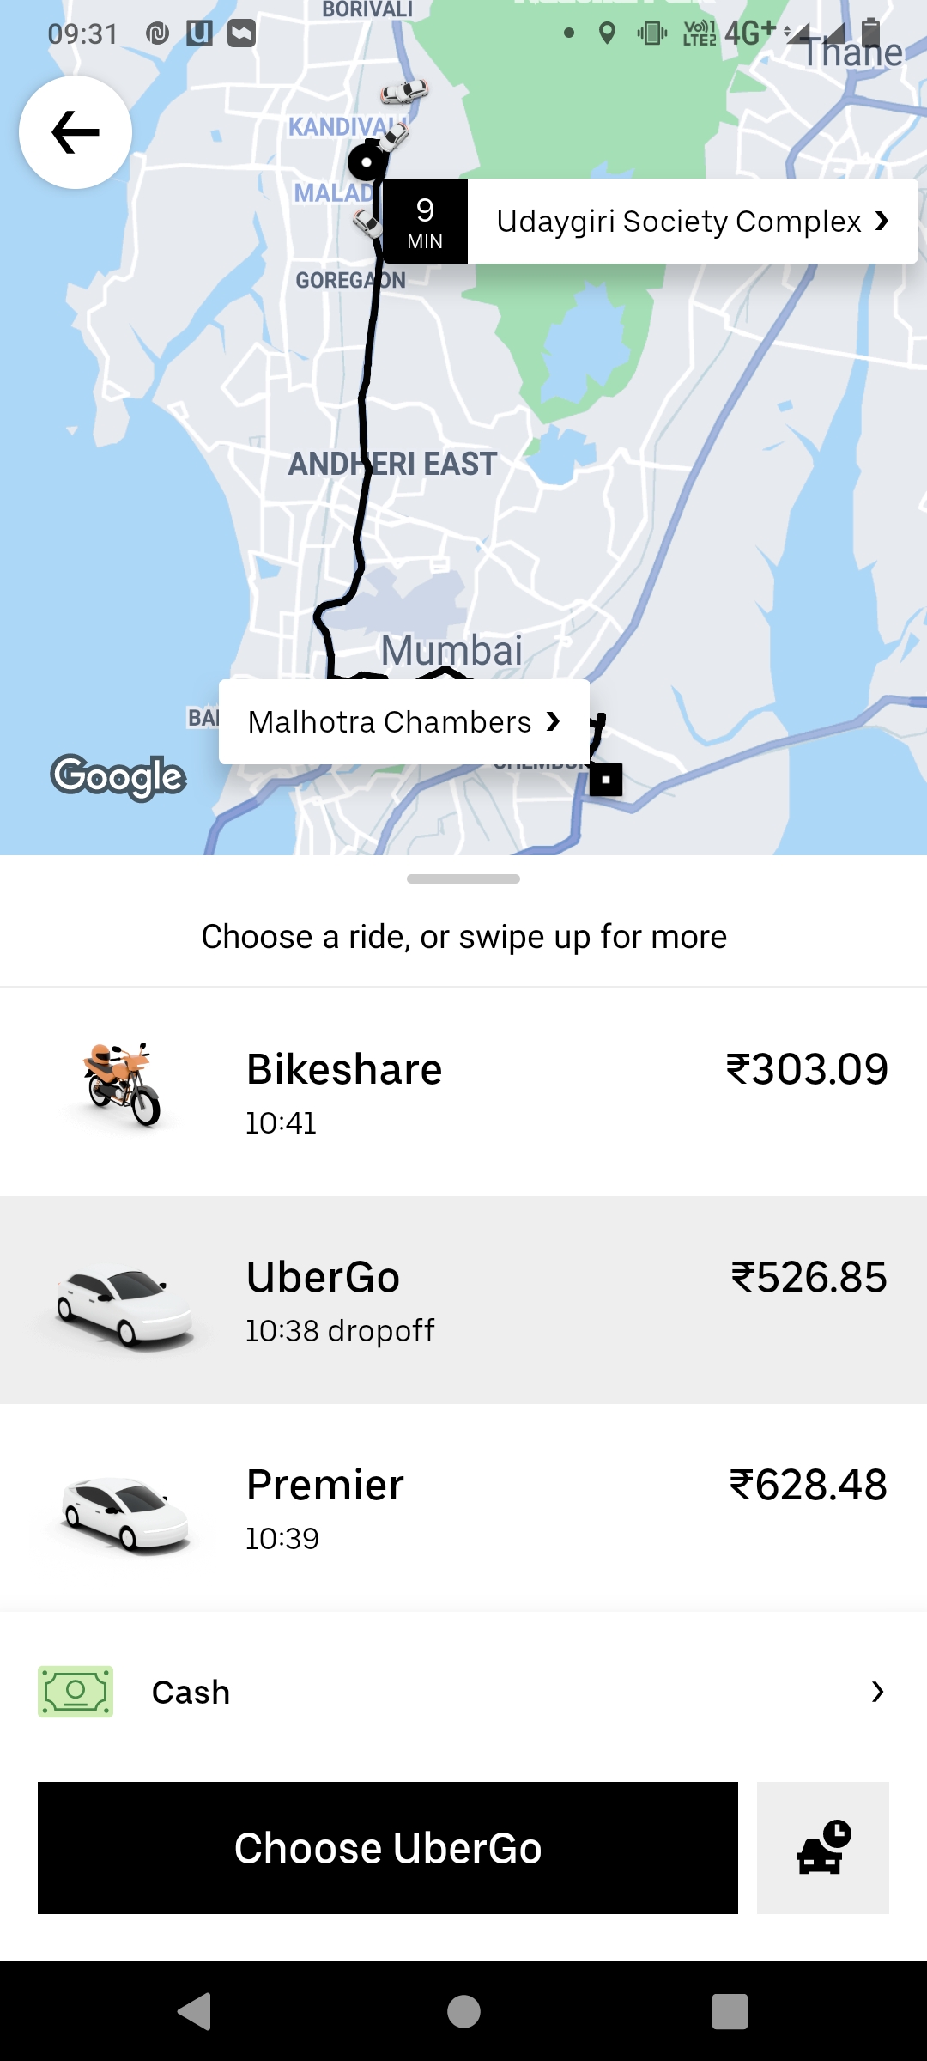
Task: Expand the Cash payment method chevron
Action: click(877, 1692)
